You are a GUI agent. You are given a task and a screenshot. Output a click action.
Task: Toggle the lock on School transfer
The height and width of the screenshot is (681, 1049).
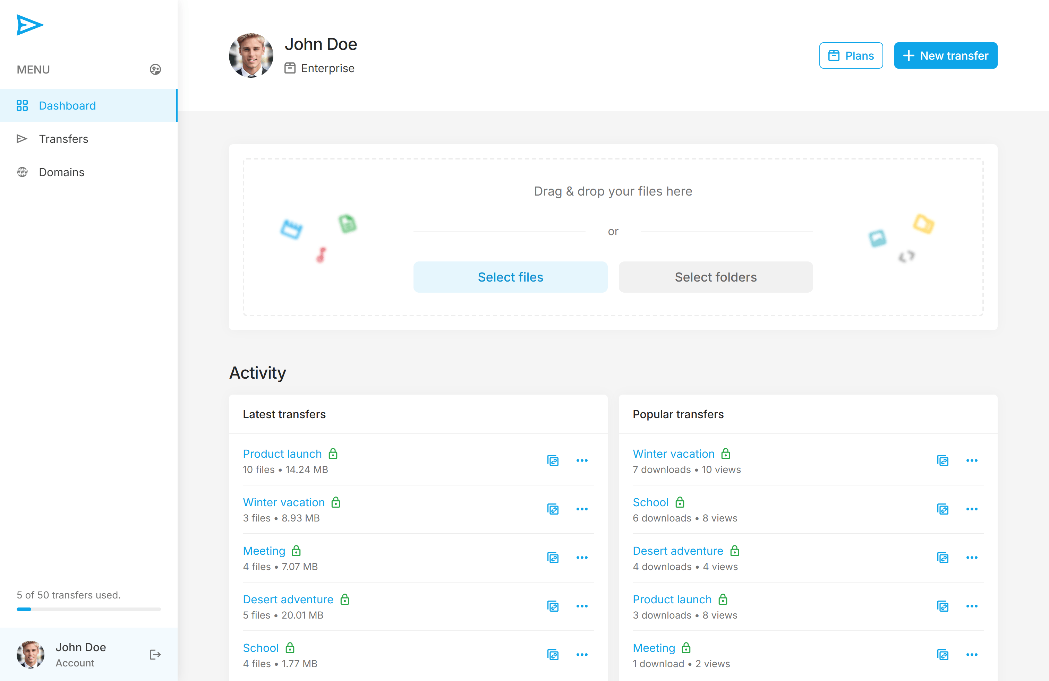click(290, 648)
